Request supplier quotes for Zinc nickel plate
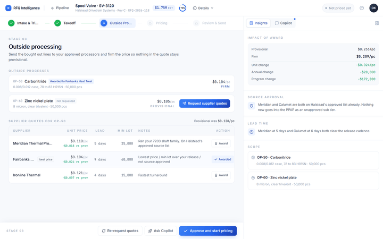The image size is (383, 239). click(x=204, y=104)
